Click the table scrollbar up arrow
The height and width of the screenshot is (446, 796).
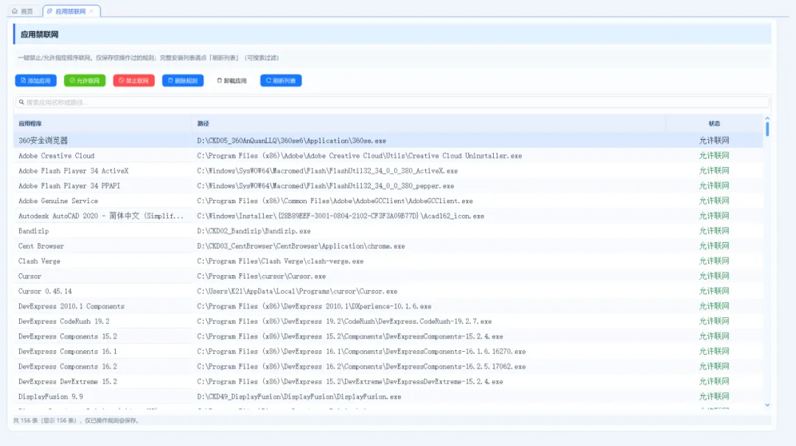tap(767, 118)
